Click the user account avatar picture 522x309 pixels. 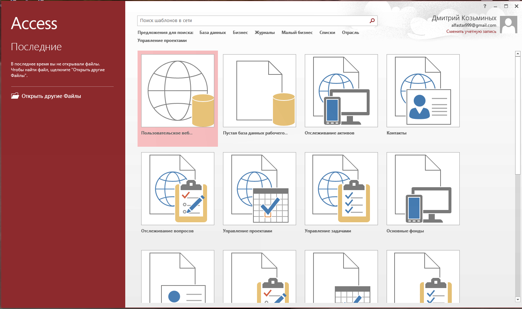pyautogui.click(x=509, y=25)
